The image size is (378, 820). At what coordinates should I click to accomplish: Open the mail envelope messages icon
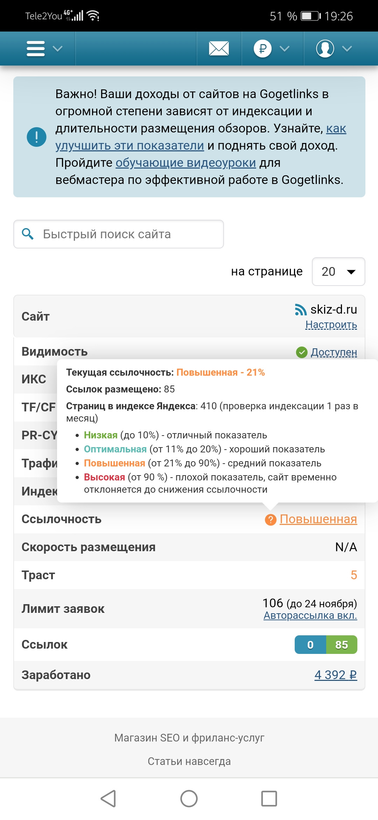click(x=219, y=48)
